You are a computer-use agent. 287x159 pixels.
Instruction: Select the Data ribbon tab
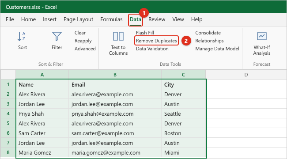[x=136, y=19]
